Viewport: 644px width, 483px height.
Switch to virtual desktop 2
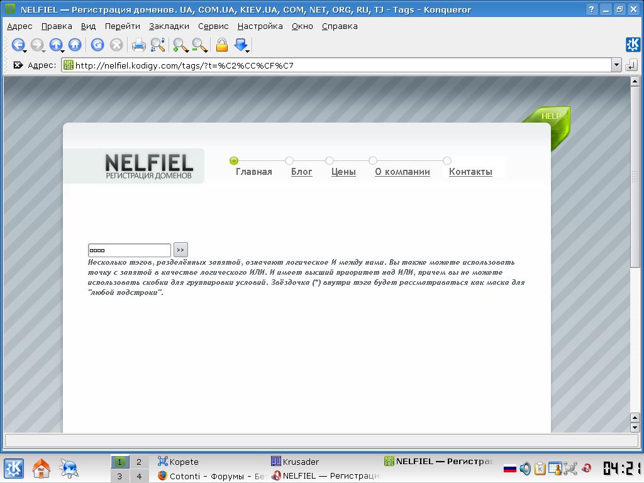coord(139,462)
